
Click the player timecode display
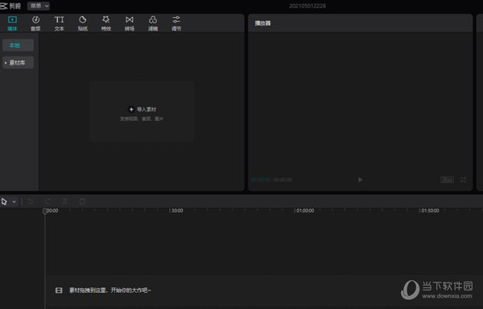point(272,179)
